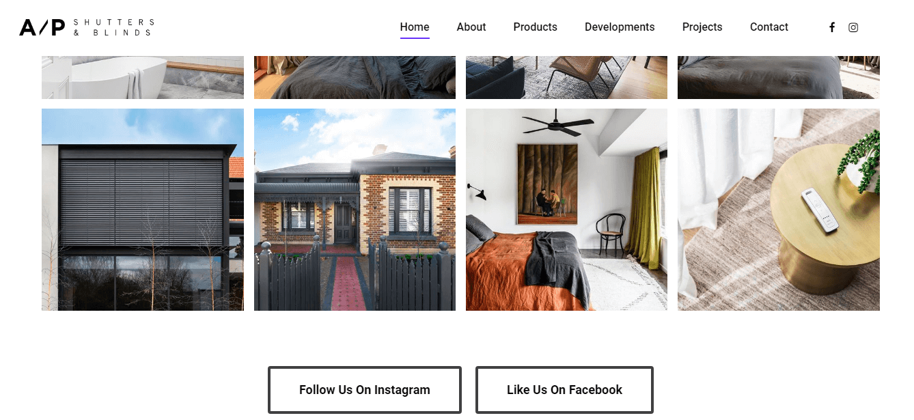Open the Instagram icon in header
Image resolution: width=914 pixels, height=420 pixels.
(x=853, y=27)
